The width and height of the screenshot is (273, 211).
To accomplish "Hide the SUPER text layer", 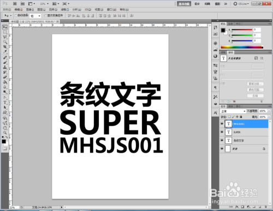I will pos(222,132).
